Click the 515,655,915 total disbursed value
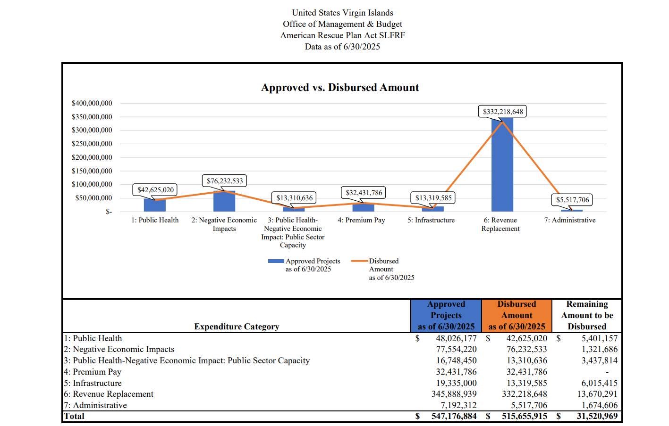 [525, 416]
